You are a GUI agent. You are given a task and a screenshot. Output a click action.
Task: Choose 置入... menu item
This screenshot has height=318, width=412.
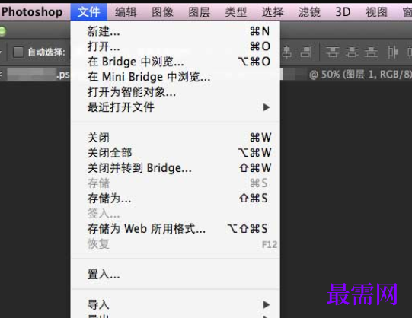coord(175,275)
